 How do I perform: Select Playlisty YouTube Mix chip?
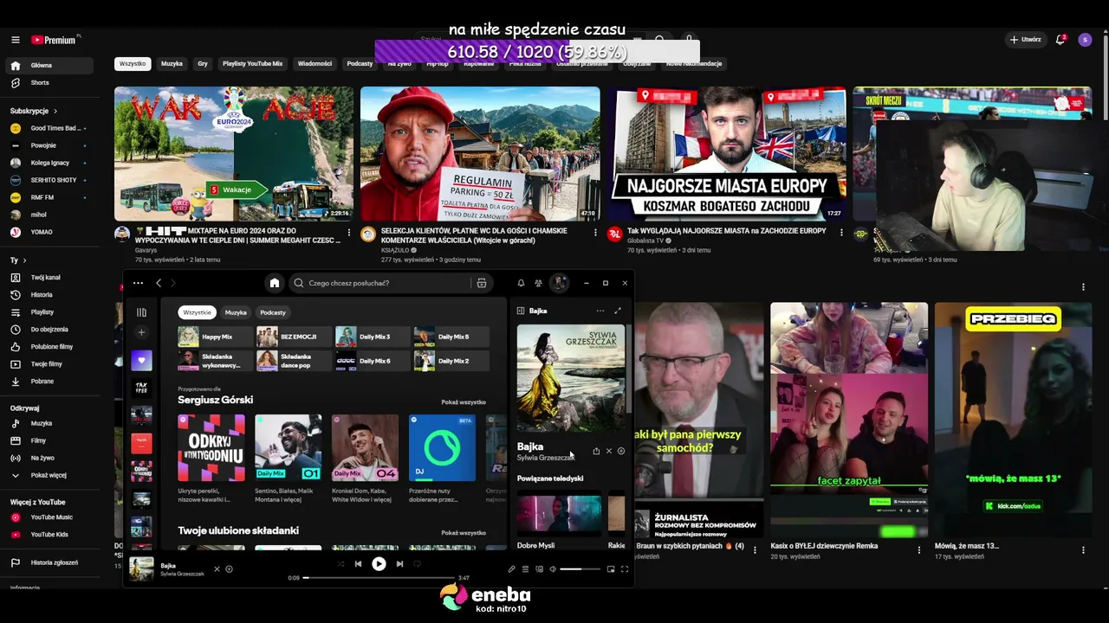click(x=253, y=64)
